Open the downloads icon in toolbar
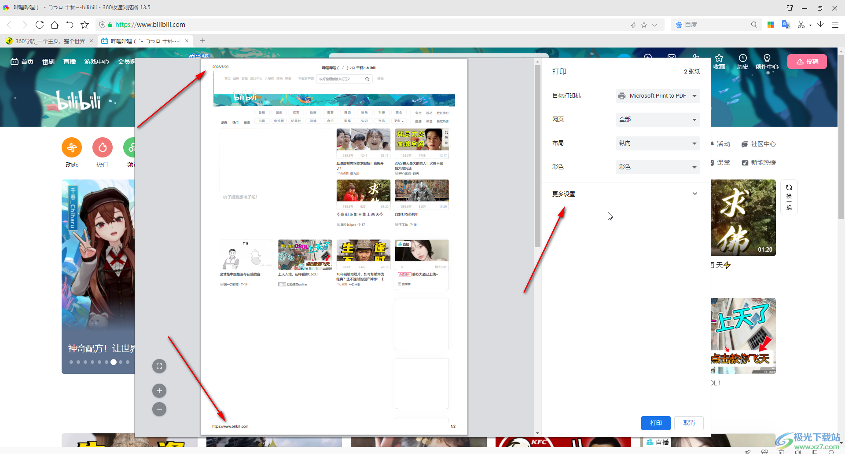 click(821, 25)
